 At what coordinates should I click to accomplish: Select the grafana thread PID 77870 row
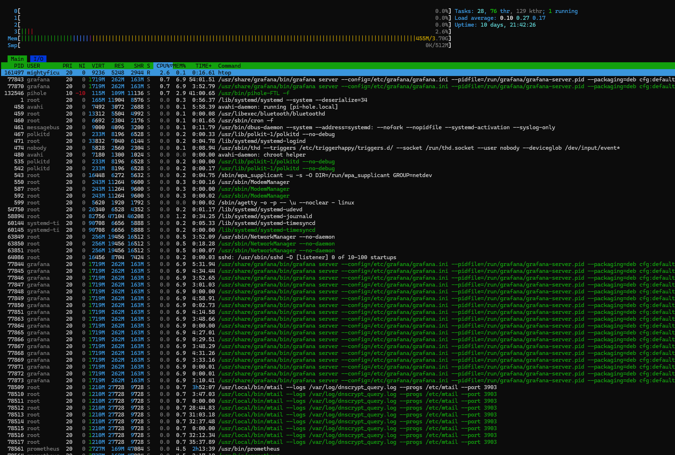coord(338,86)
